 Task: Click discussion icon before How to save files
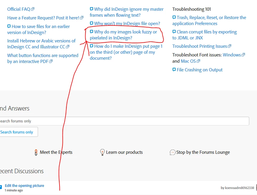pos(9,26)
